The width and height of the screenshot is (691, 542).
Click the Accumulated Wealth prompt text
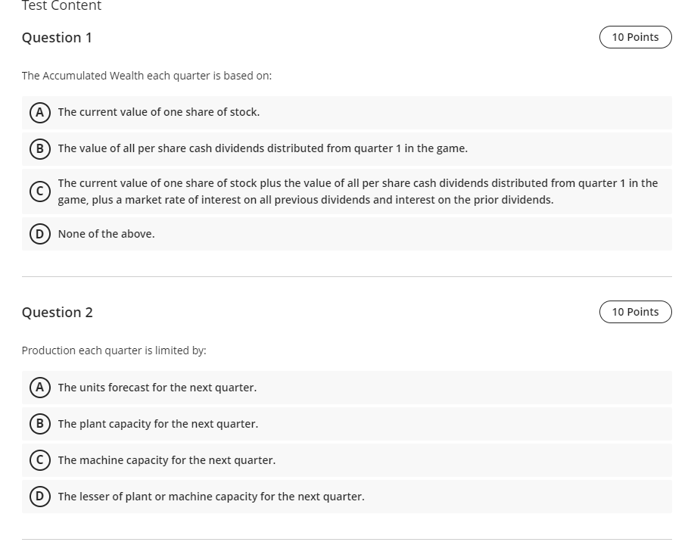click(x=147, y=75)
